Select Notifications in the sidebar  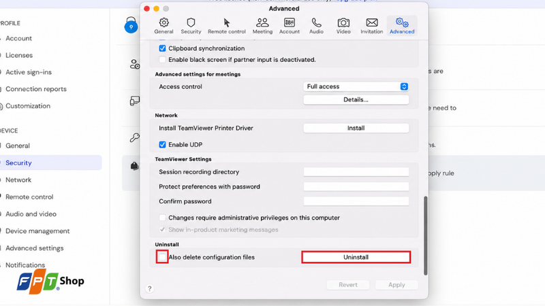click(x=25, y=265)
